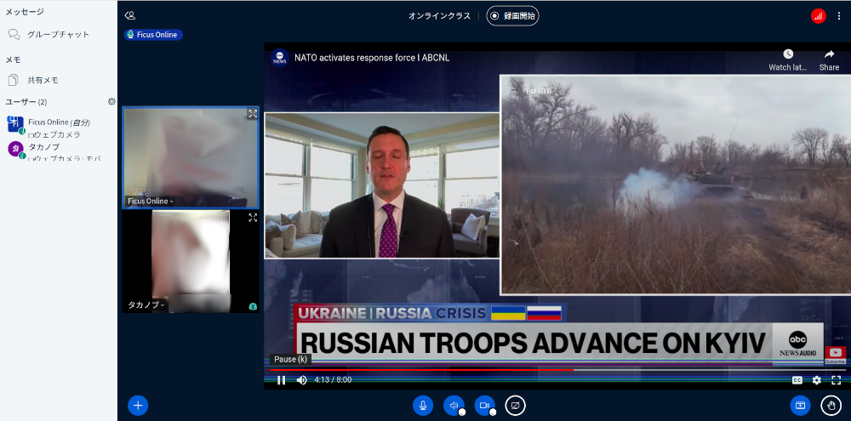Click the Ficus Online talking indicator badge
The image size is (851, 421).
[153, 35]
